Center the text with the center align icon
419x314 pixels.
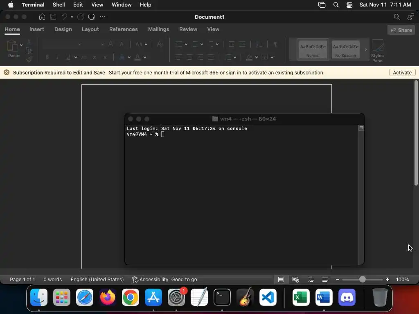coord(189,57)
